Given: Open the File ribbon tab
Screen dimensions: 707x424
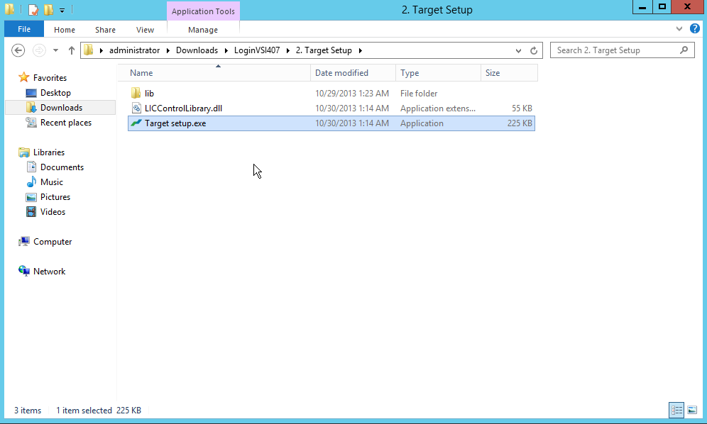Looking at the screenshot, I should (24, 29).
